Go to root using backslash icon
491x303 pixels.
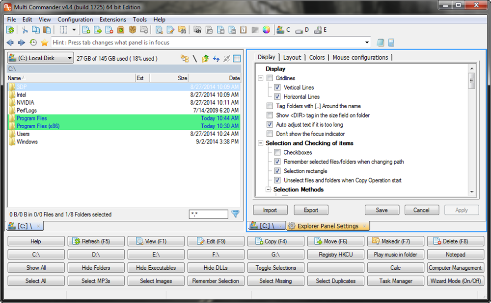[195, 58]
